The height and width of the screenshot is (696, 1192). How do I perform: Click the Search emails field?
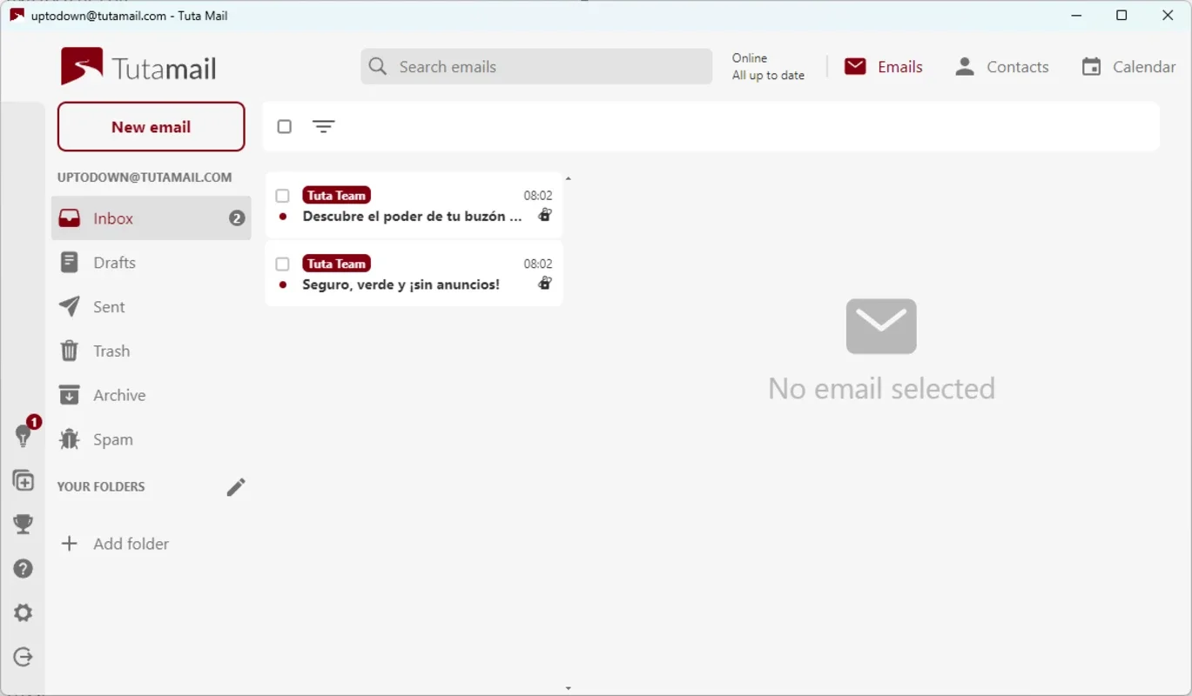536,67
